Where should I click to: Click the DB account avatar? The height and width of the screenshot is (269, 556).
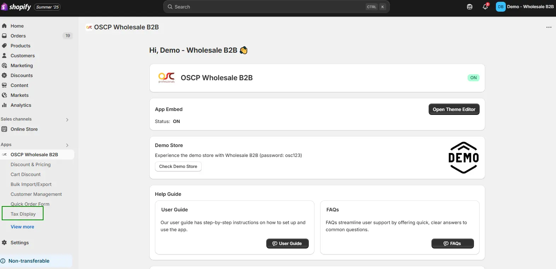(x=501, y=7)
